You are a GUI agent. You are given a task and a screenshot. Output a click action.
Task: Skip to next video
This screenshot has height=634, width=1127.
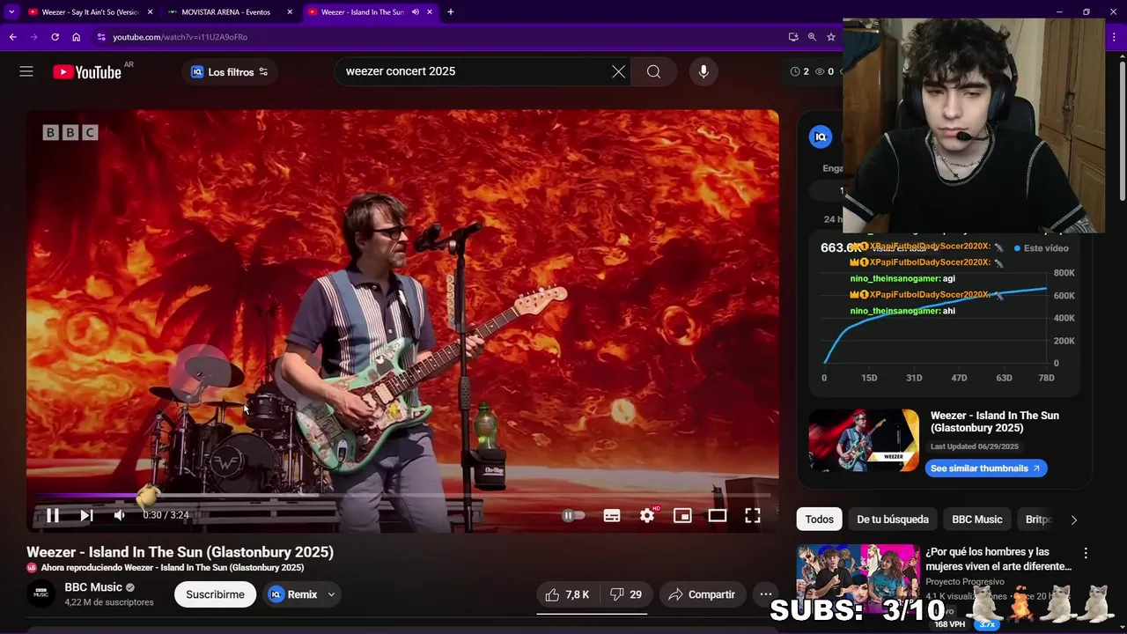(x=86, y=515)
